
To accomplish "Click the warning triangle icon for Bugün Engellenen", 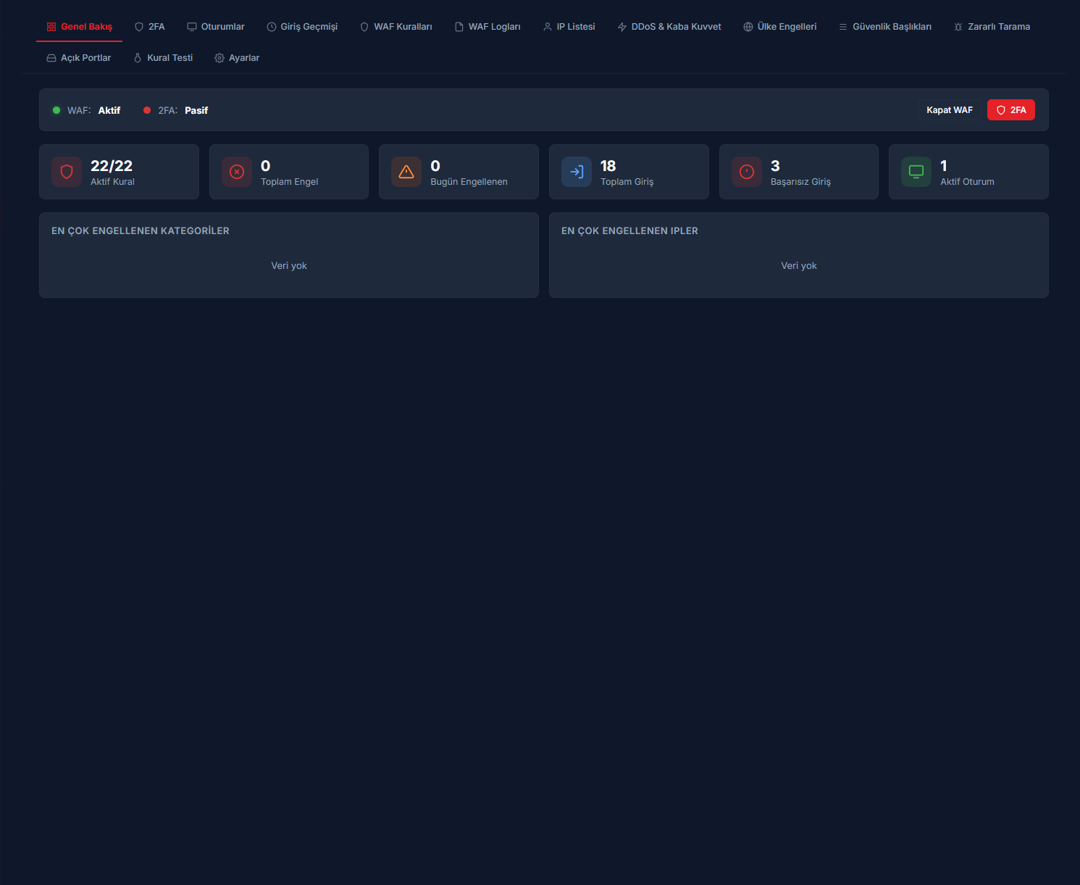I will [406, 172].
